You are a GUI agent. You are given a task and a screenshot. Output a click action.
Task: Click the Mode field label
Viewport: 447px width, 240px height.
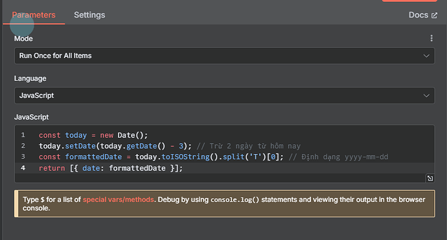[23, 39]
